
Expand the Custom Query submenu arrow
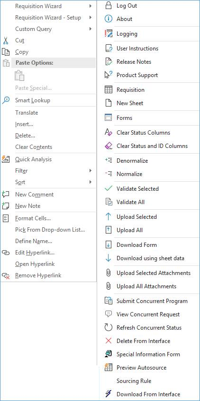(x=91, y=29)
